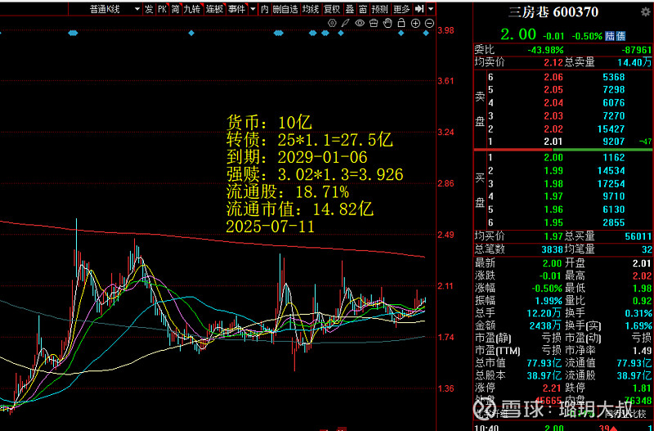Image resolution: width=654 pixels, height=431 pixels.
Task: Click the 涨停 price 2.21
Action: [x=553, y=388]
